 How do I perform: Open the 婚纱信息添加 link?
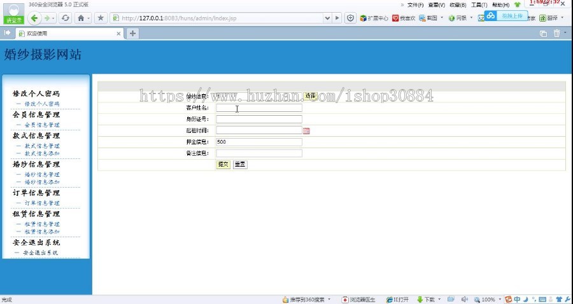(41, 182)
